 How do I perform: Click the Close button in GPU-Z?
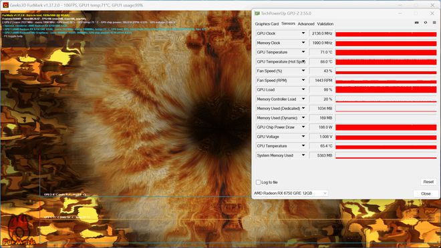point(426,193)
